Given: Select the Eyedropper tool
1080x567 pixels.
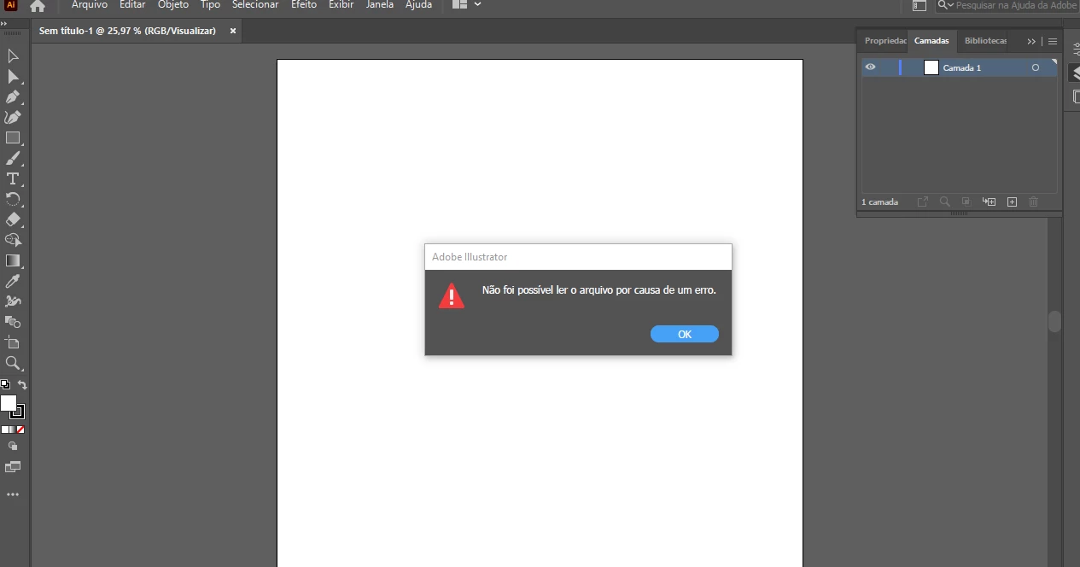Looking at the screenshot, I should [13, 281].
